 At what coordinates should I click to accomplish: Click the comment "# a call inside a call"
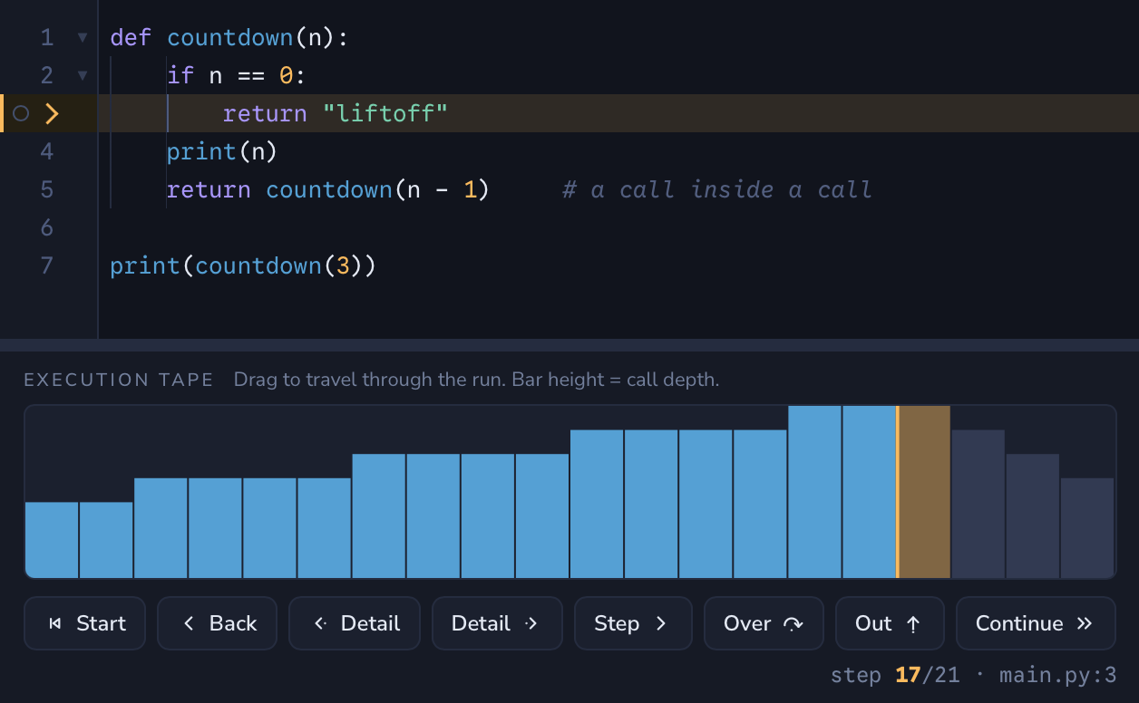(x=717, y=189)
